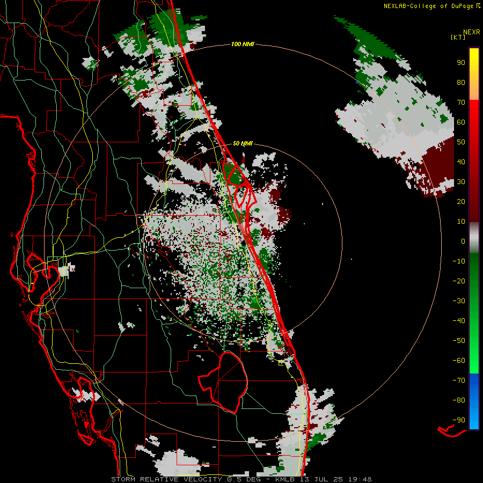This screenshot has height=483, width=483.
Task: Click the 80 value on velocity scale
Action: 461,83
